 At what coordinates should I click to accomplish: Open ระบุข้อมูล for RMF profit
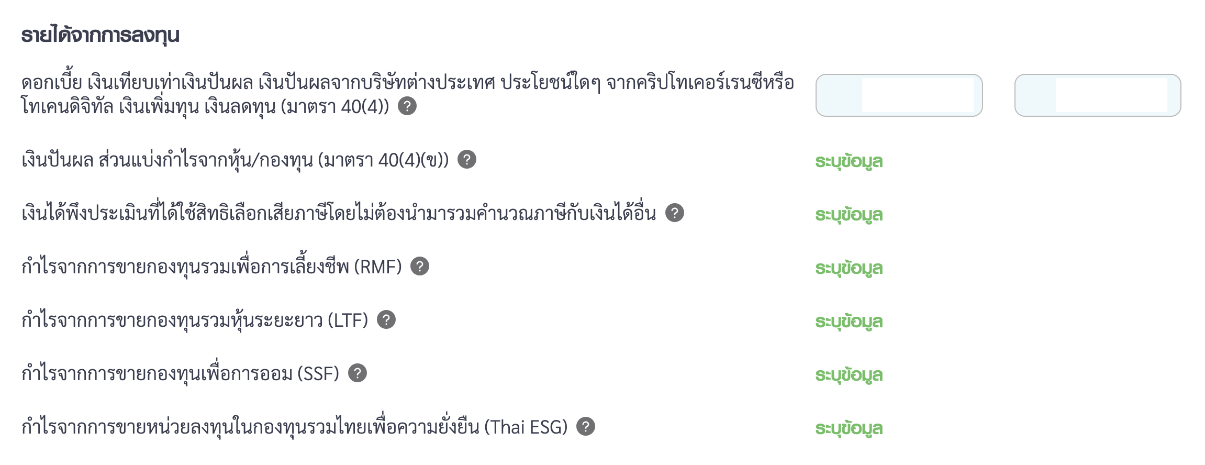pyautogui.click(x=849, y=268)
